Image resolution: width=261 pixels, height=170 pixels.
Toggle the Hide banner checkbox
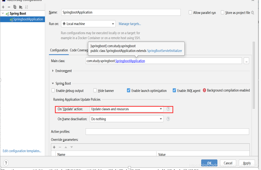click(95, 90)
